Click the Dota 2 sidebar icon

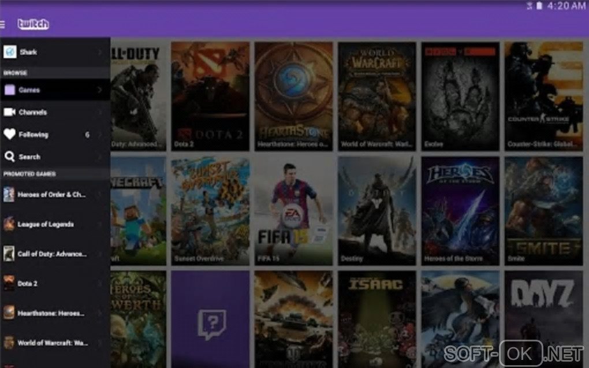point(9,283)
